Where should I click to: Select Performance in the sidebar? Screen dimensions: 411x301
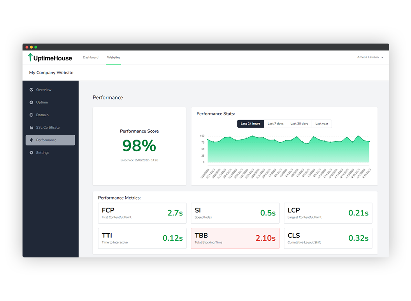(x=50, y=140)
